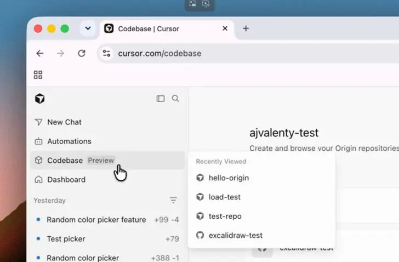Close the Codebase | Cursor tab
The height and width of the screenshot is (262, 399).
click(x=225, y=29)
